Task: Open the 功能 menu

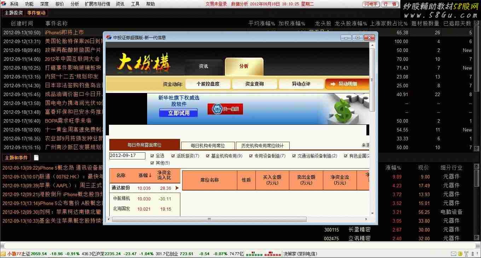Action: 29,4
